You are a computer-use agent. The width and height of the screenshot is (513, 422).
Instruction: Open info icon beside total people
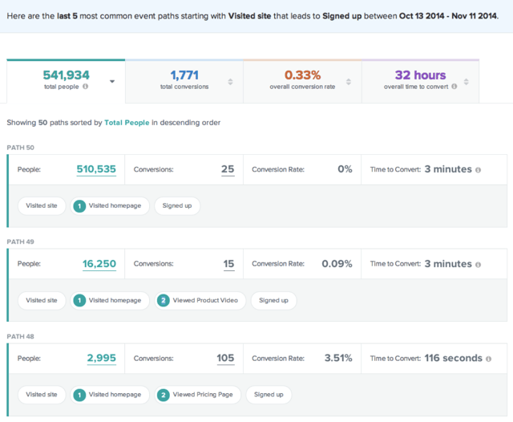[86, 87]
